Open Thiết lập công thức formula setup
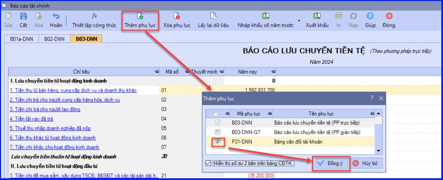This screenshot has width=443, height=180. pyautogui.click(x=94, y=20)
